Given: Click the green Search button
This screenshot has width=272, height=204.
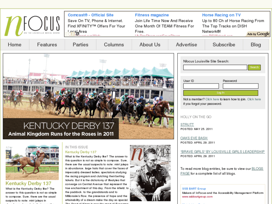Looking at the screenshot, I should pyautogui.click(x=254, y=67).
